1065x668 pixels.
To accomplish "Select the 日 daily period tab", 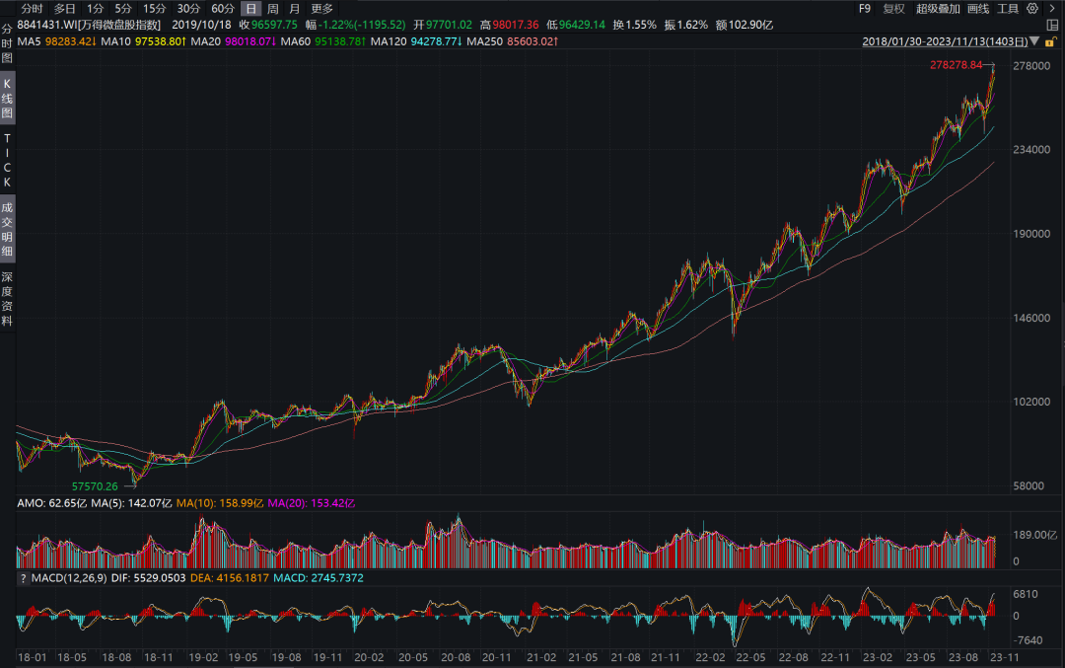I will pyautogui.click(x=251, y=9).
